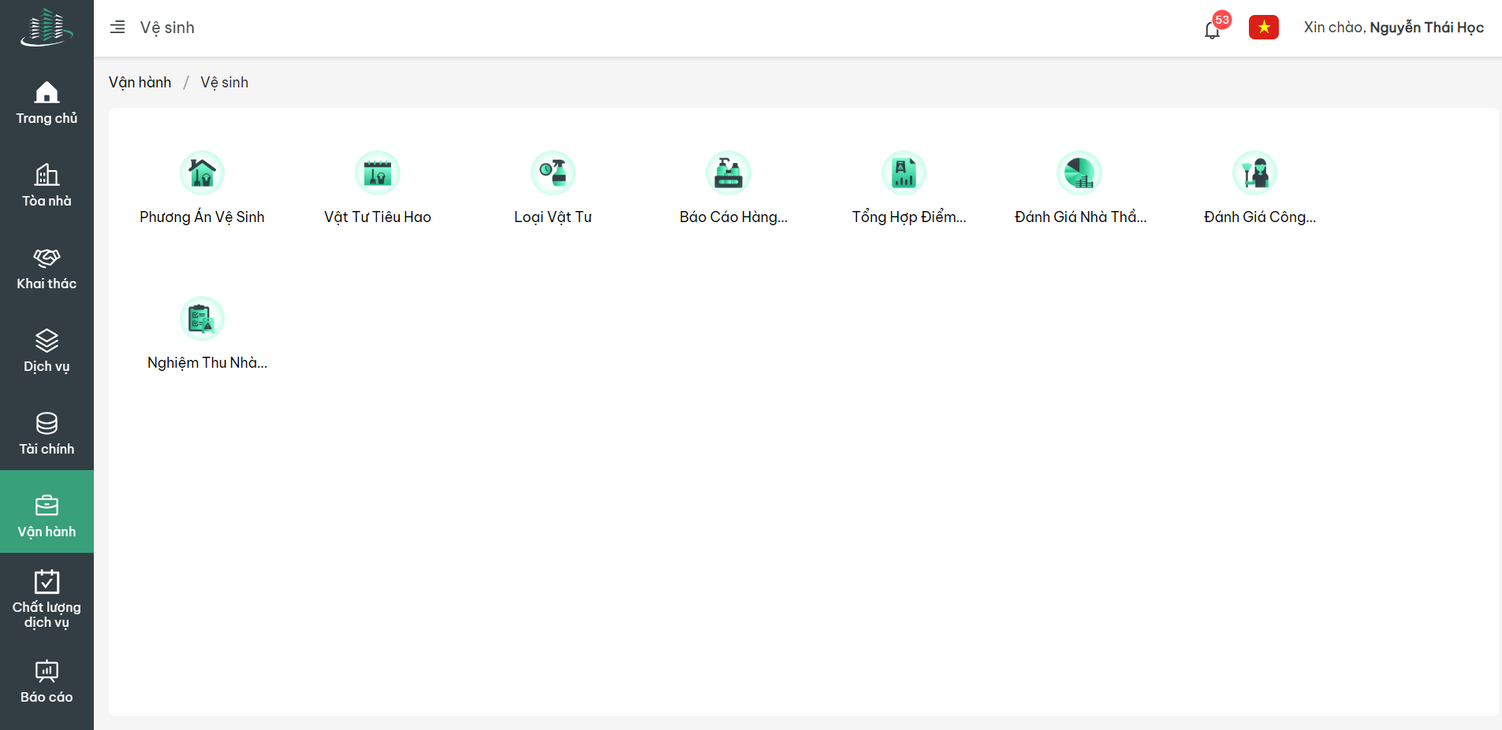1502x730 pixels.
Task: Toggle the hamburger menu collapse icon
Action: pyautogui.click(x=117, y=28)
